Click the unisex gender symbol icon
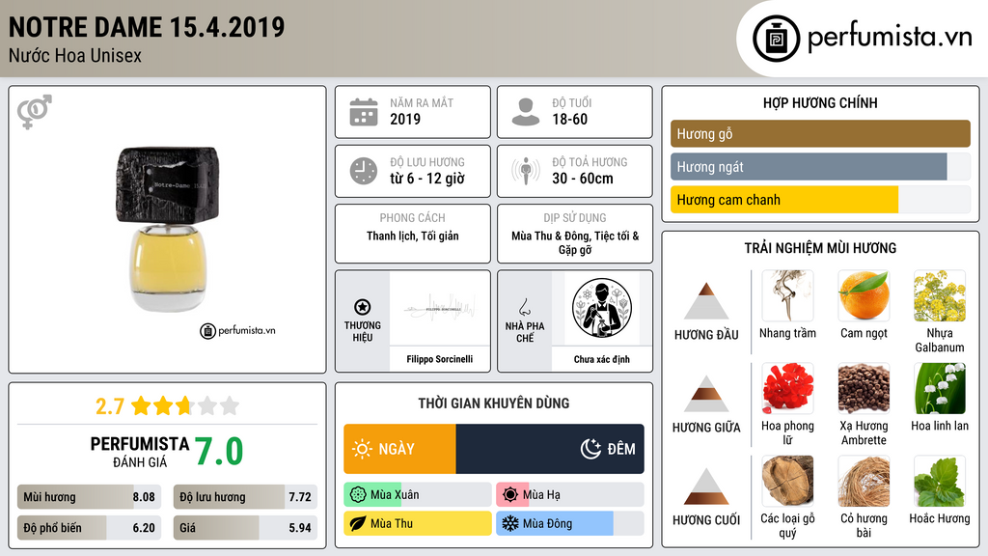The image size is (988, 556). [x=35, y=112]
